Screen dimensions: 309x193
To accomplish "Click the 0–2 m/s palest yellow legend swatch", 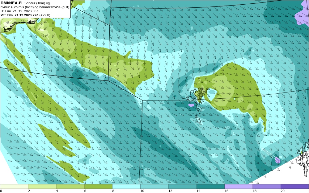I will click(x=14, y=186).
